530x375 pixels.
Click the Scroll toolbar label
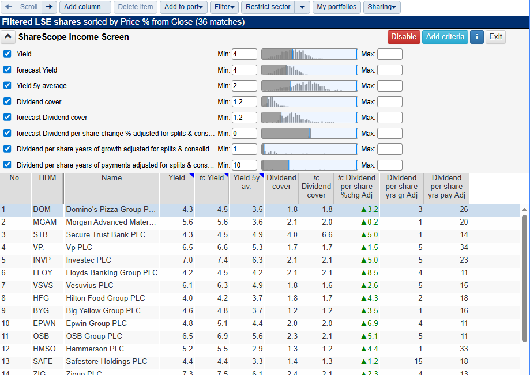pyautogui.click(x=29, y=7)
